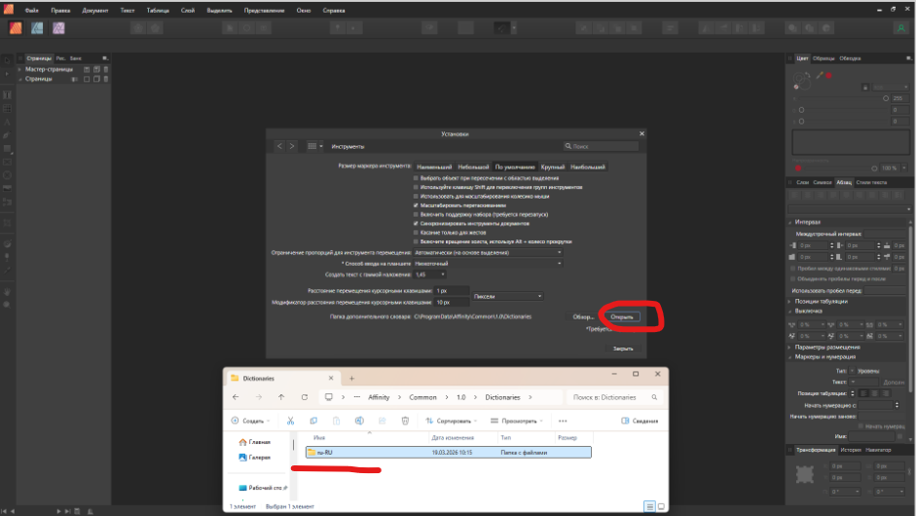Open the 'Пиксели' units dropdown
Viewport: 916px width, 516px height.
coord(508,296)
